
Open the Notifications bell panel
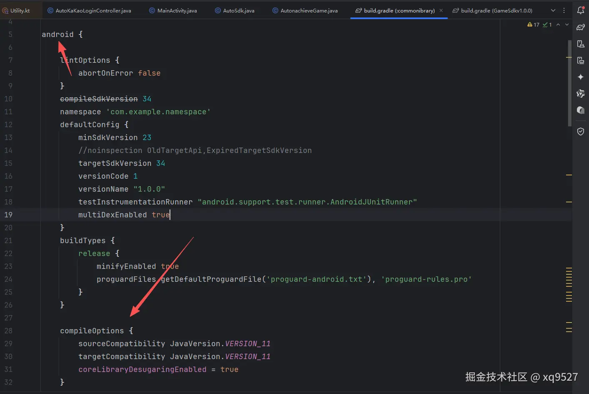click(x=581, y=10)
